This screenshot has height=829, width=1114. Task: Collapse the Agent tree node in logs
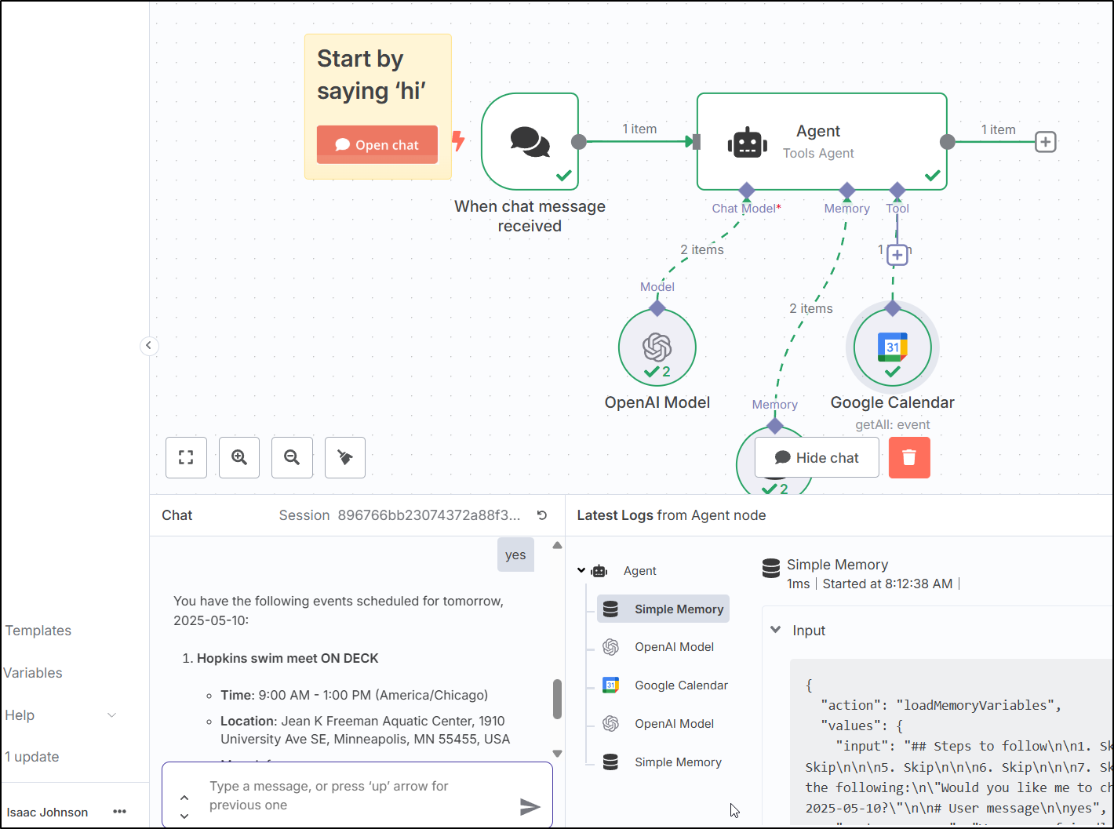point(581,571)
